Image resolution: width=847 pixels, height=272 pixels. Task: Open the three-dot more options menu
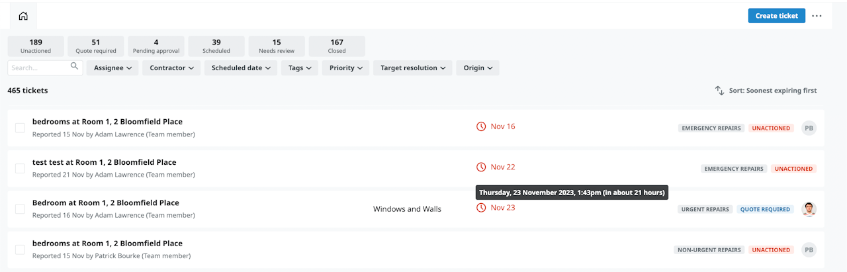pyautogui.click(x=817, y=16)
